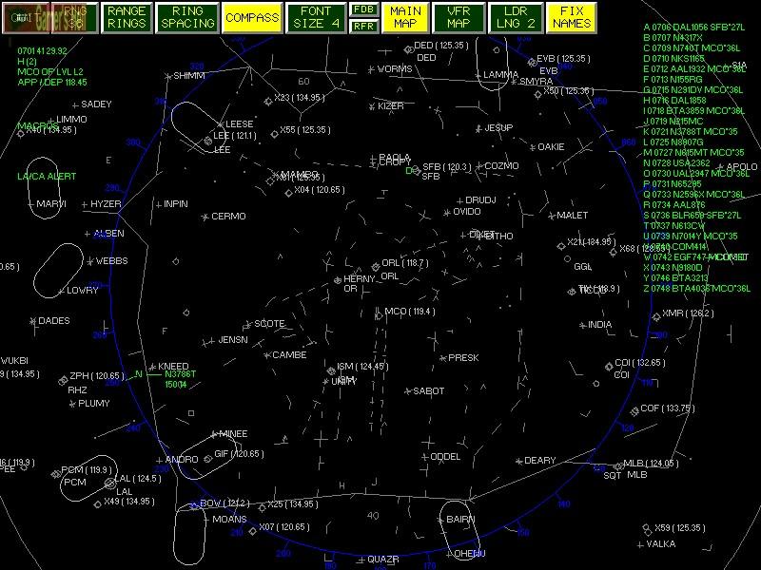761x570 pixels.
Task: Click the KIZER fix marker
Action: [x=372, y=106]
